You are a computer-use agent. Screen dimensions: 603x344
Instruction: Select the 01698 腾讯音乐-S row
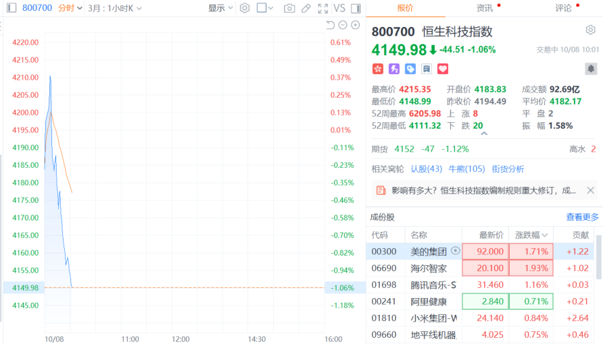(x=481, y=285)
